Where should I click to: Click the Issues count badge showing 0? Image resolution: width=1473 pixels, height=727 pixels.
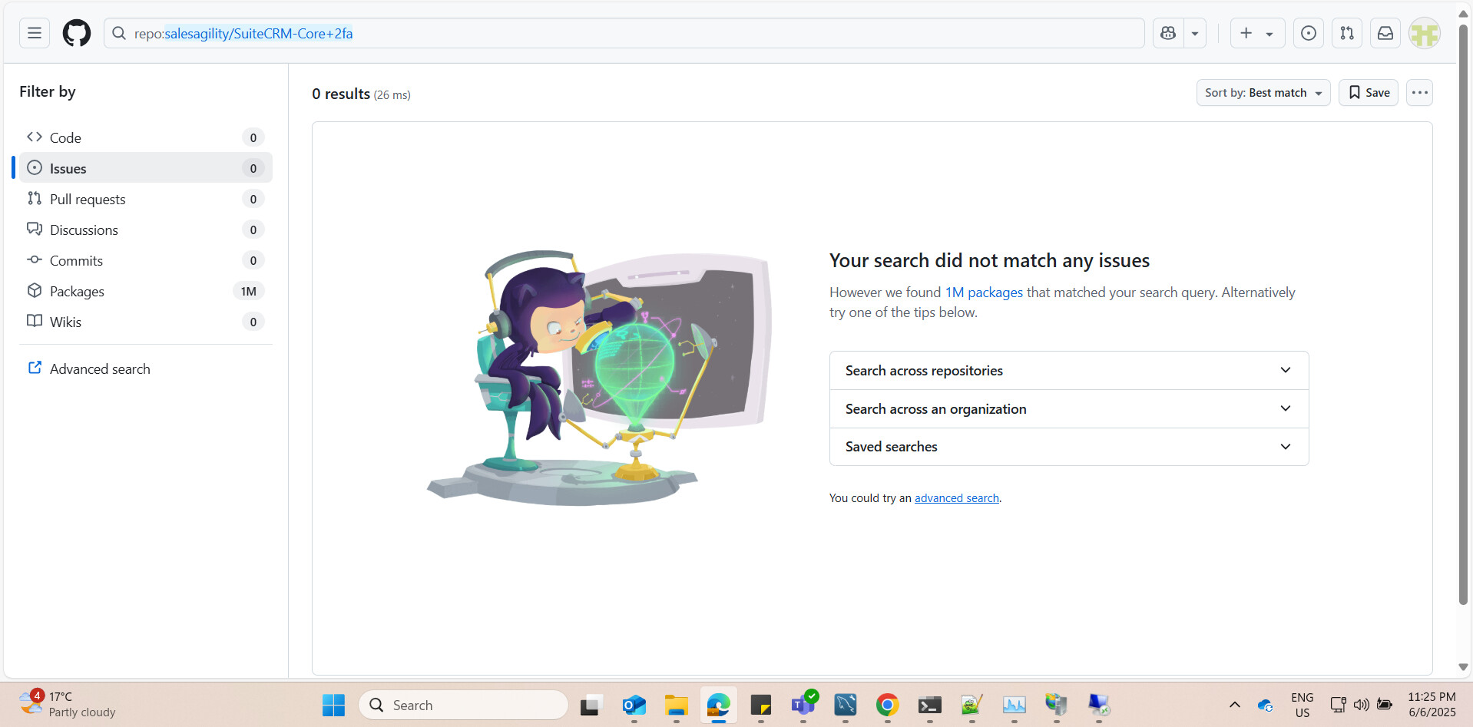pos(253,168)
